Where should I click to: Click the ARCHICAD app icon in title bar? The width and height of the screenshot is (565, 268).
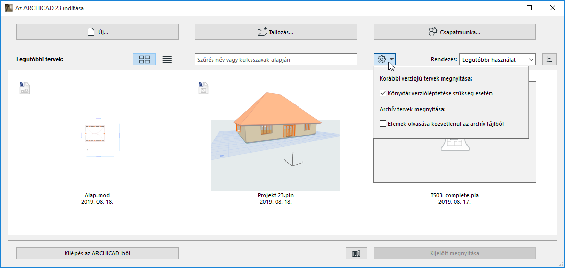[9, 8]
